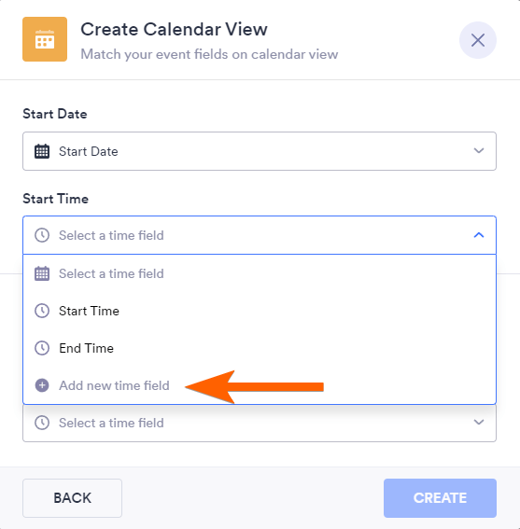This screenshot has height=529, width=520.
Task: Close the Create Calendar View dialog
Action: pyautogui.click(x=478, y=40)
